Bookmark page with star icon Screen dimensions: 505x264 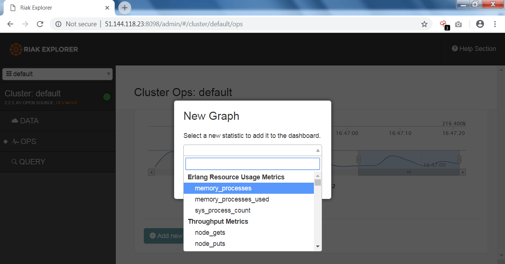pyautogui.click(x=424, y=24)
